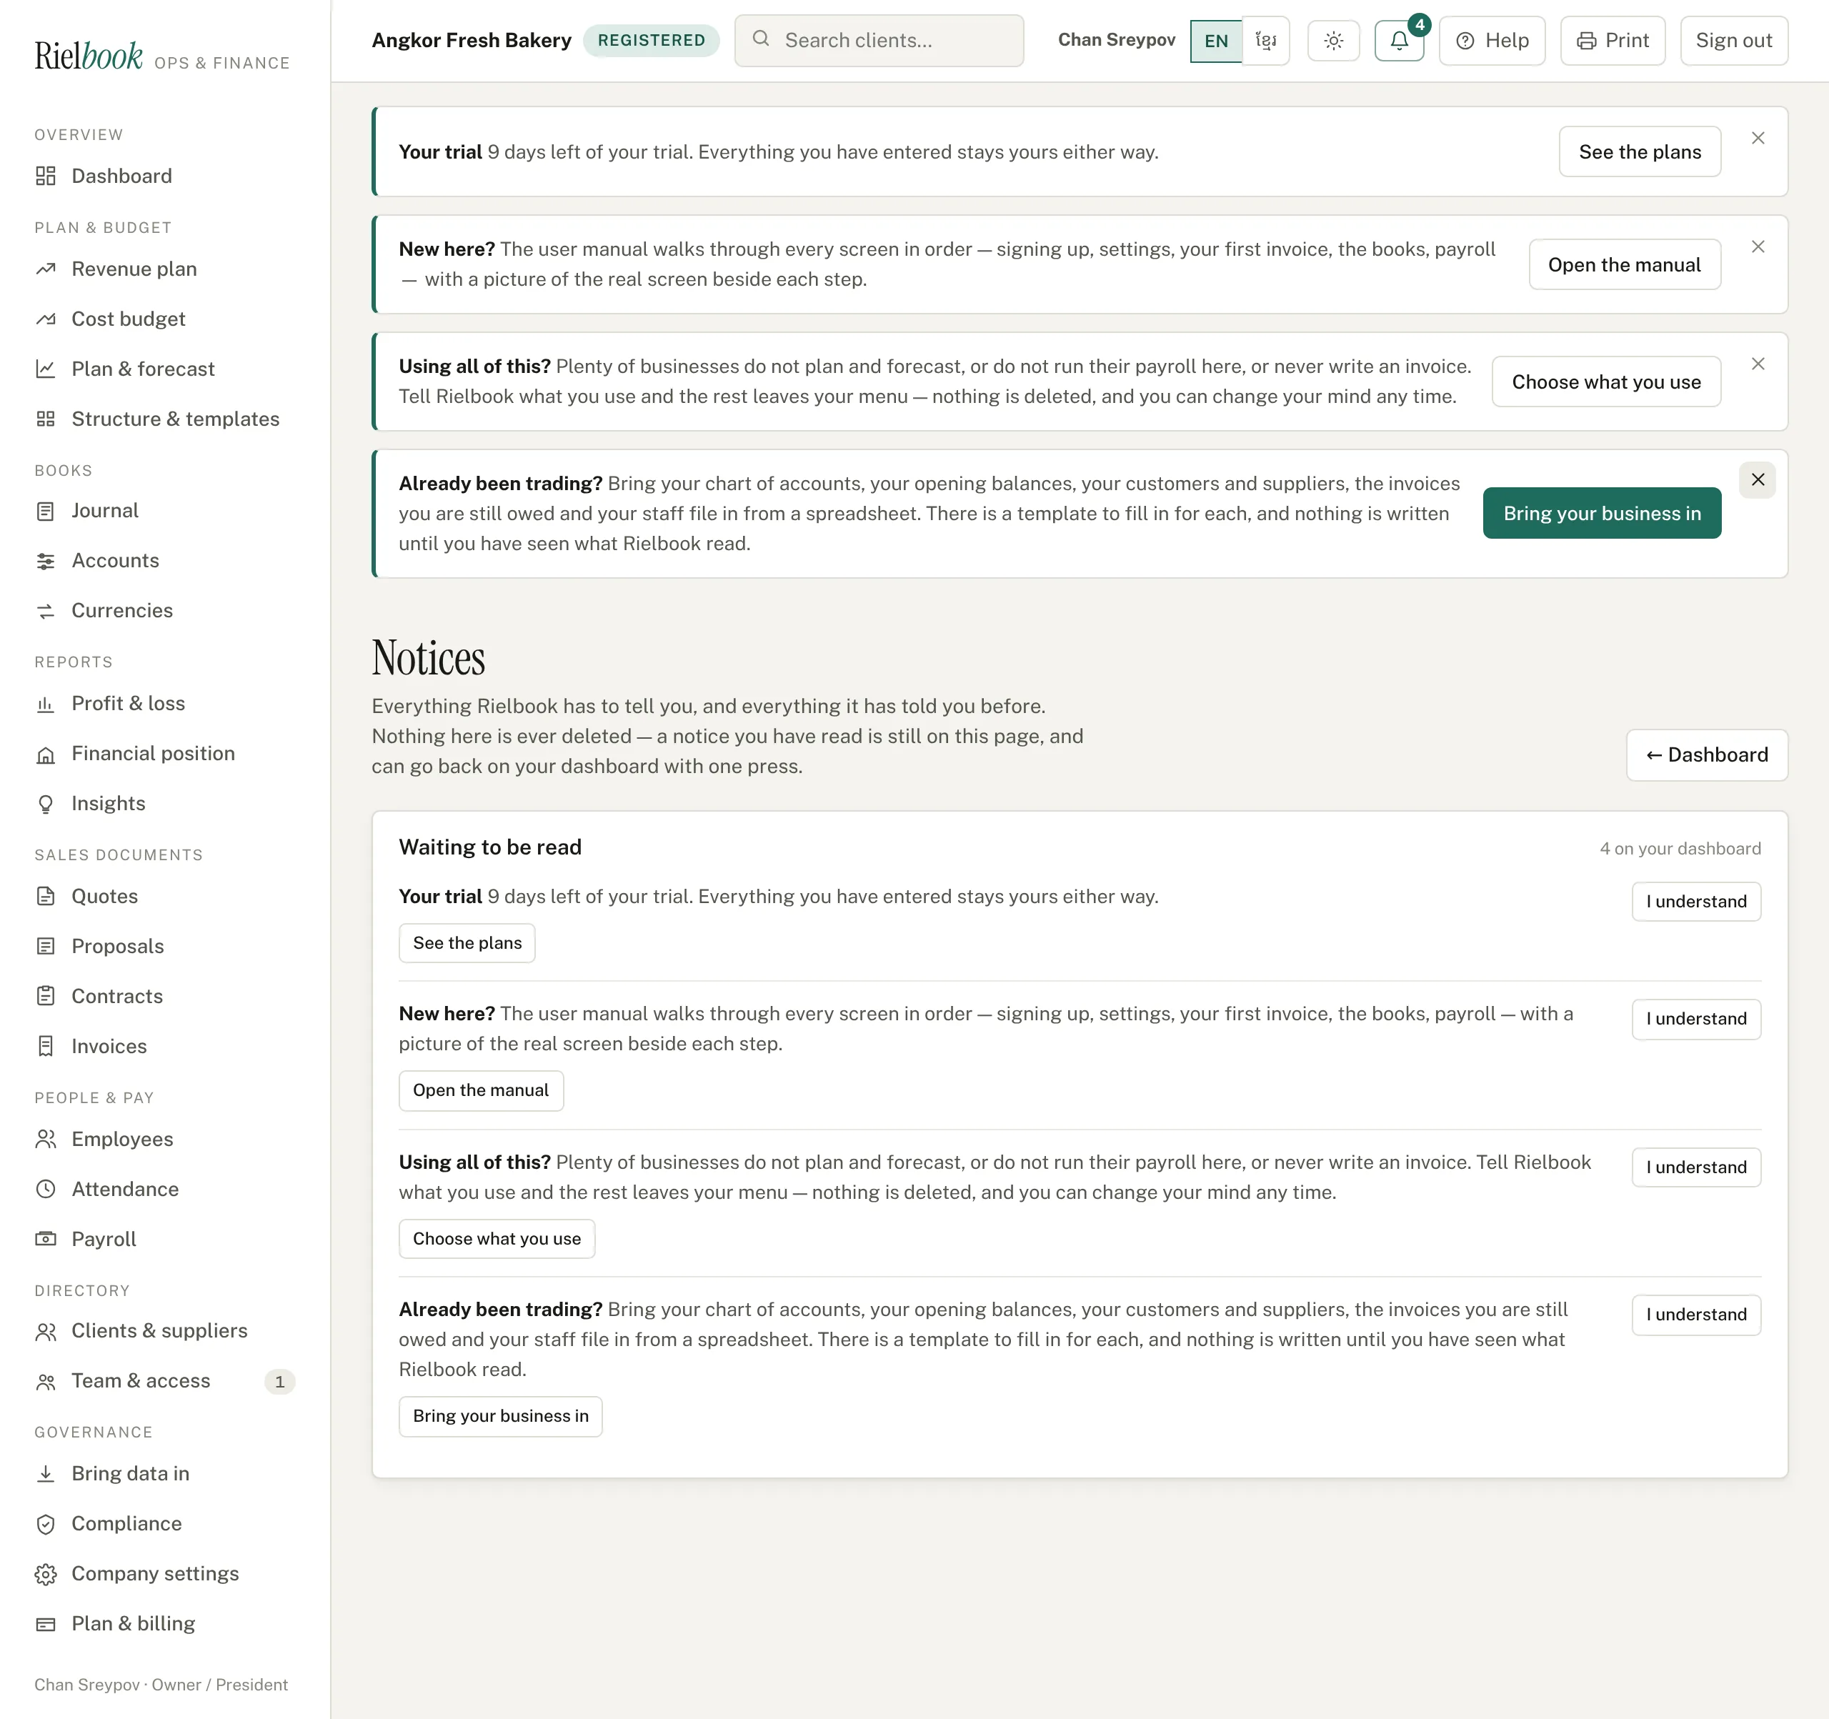Open Contracts
Screen dimensions: 1829x1719
coord(165,996)
